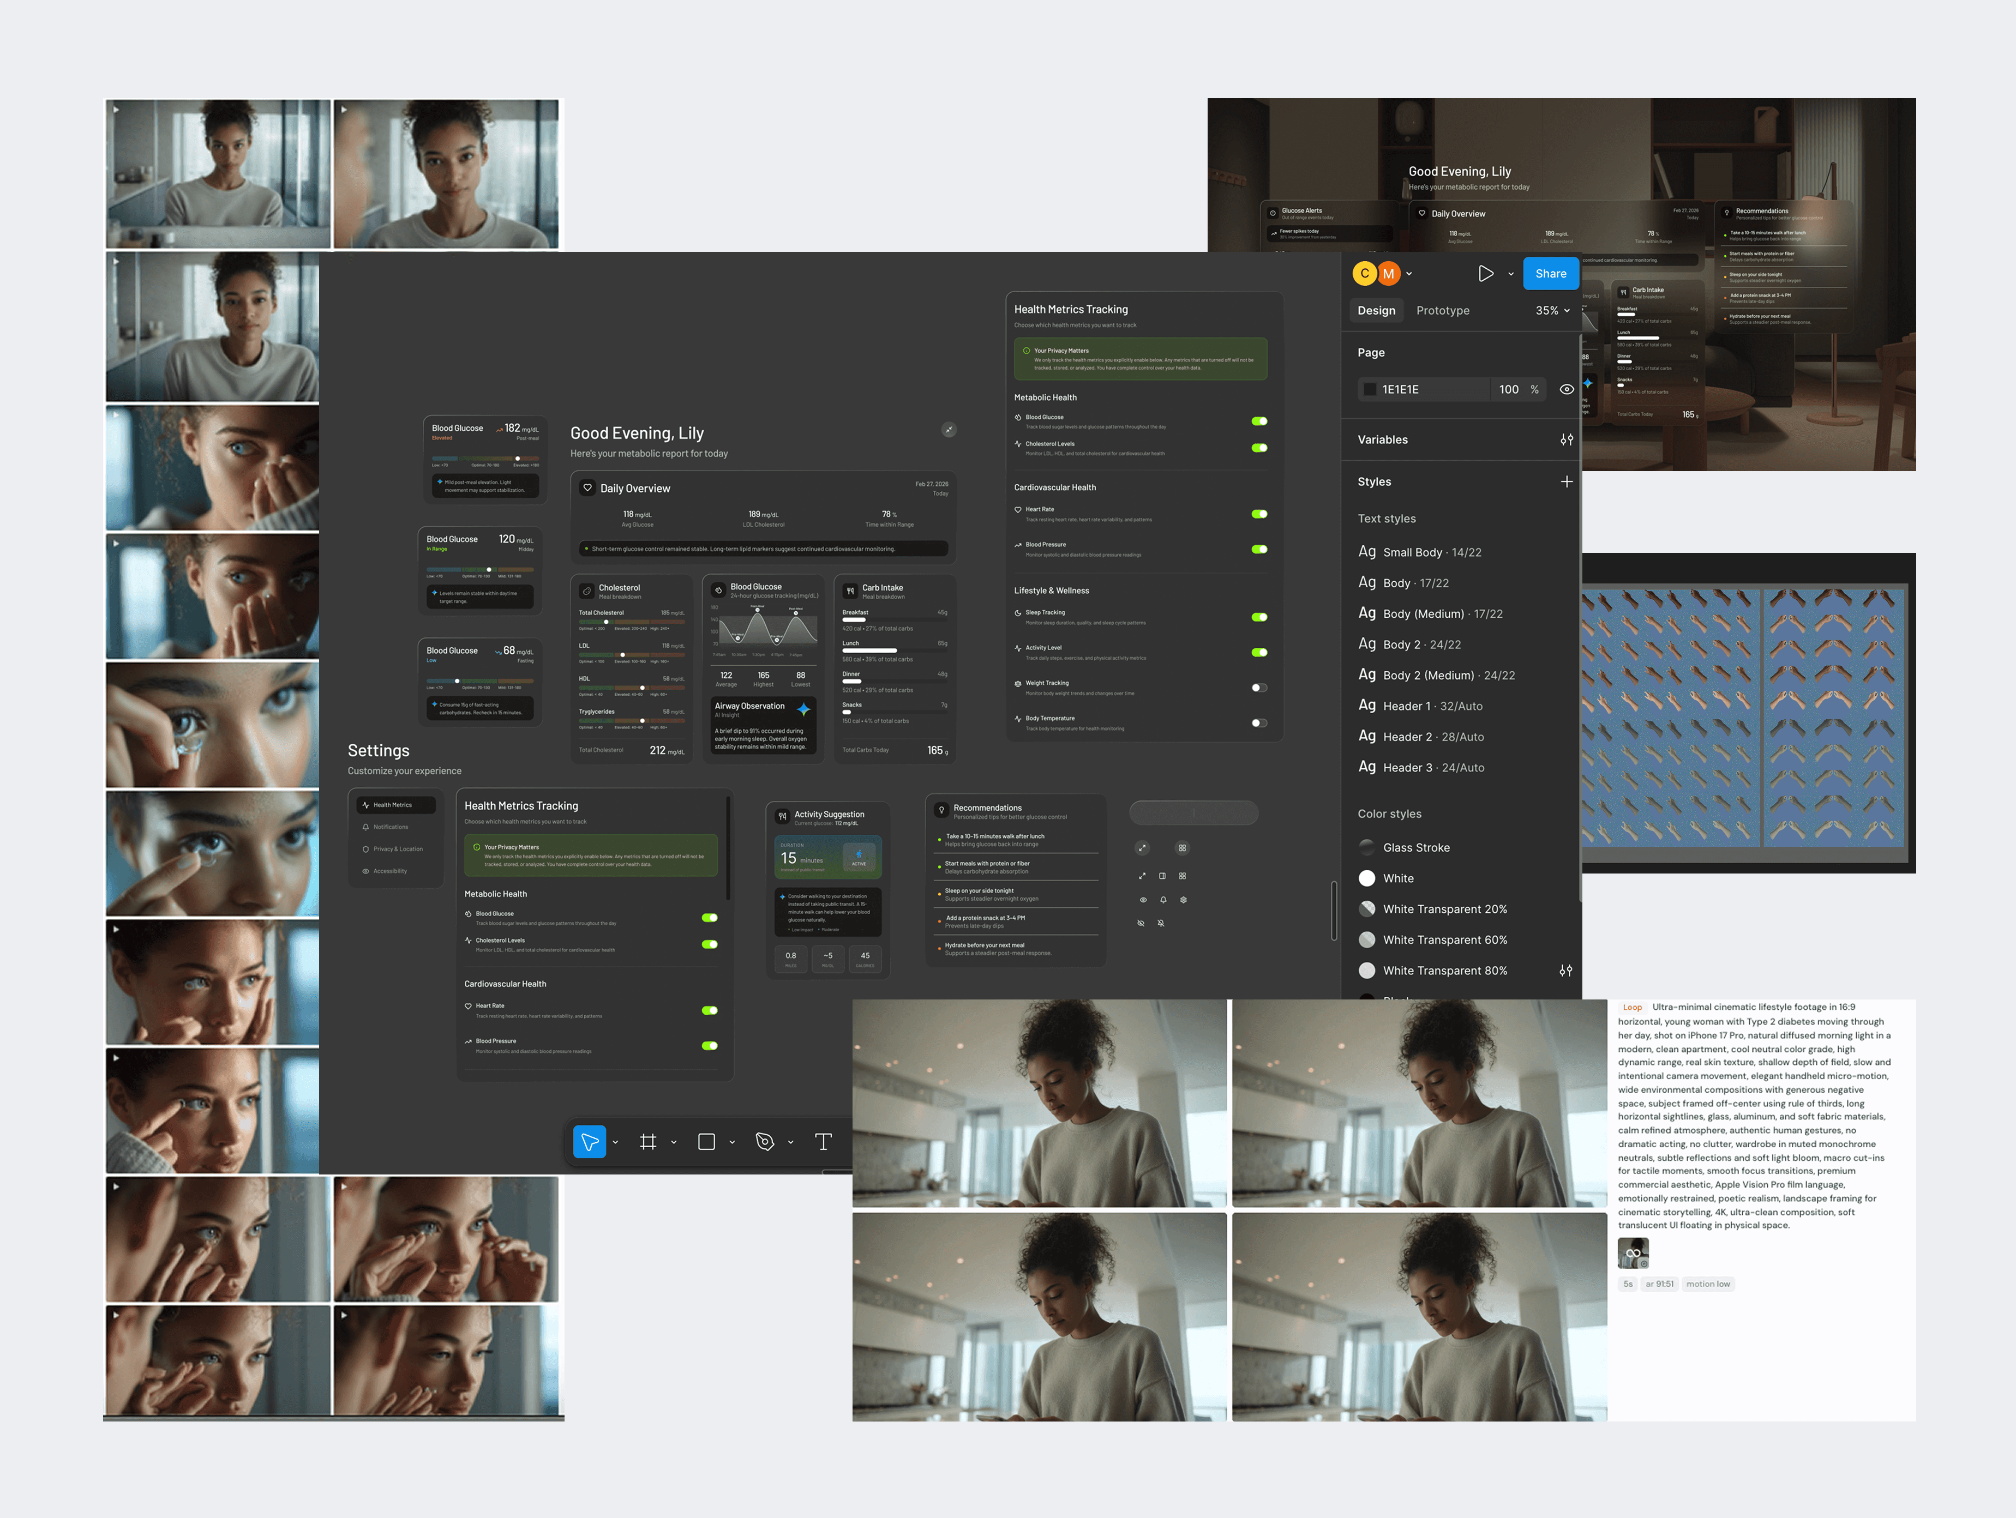Select the Pen tool
The width and height of the screenshot is (2016, 1518).
[765, 1142]
